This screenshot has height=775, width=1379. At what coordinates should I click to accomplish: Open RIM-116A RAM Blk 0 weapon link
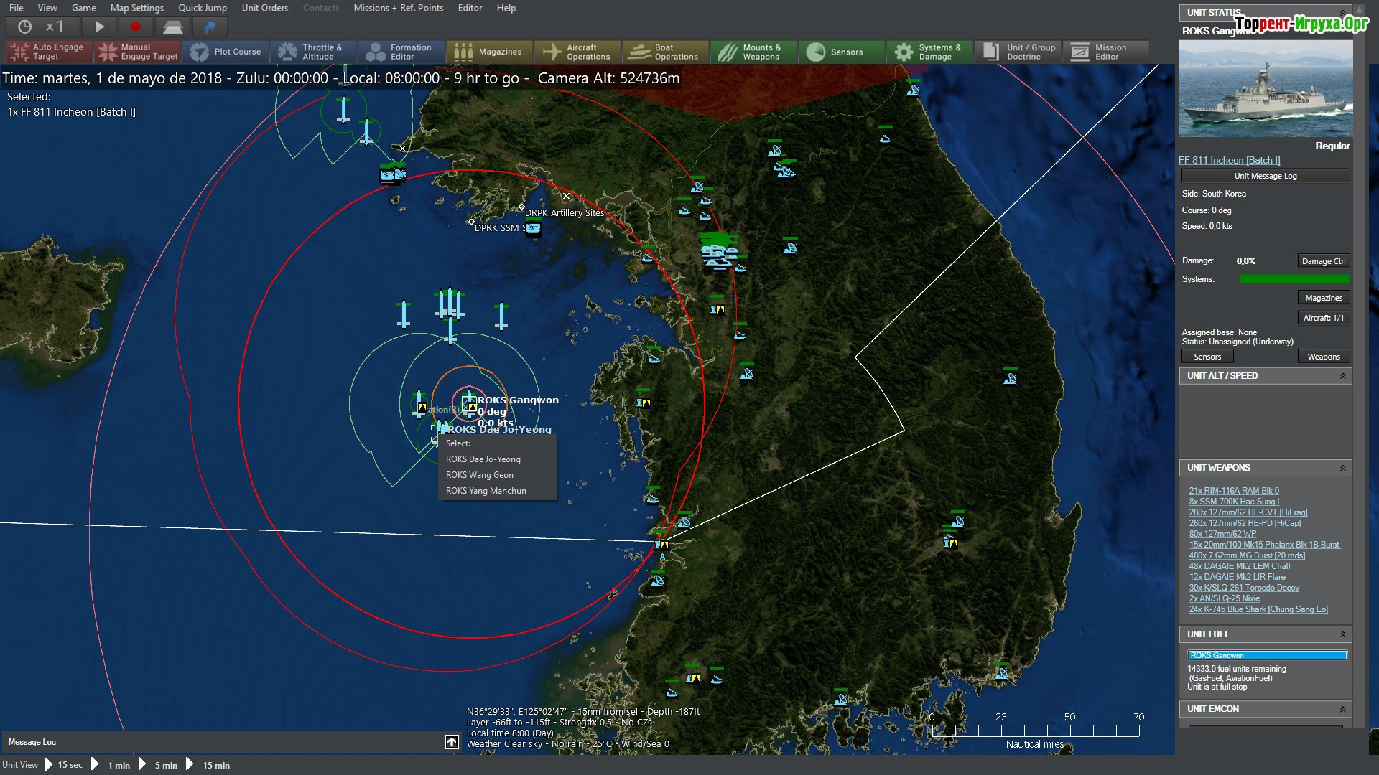[1233, 491]
